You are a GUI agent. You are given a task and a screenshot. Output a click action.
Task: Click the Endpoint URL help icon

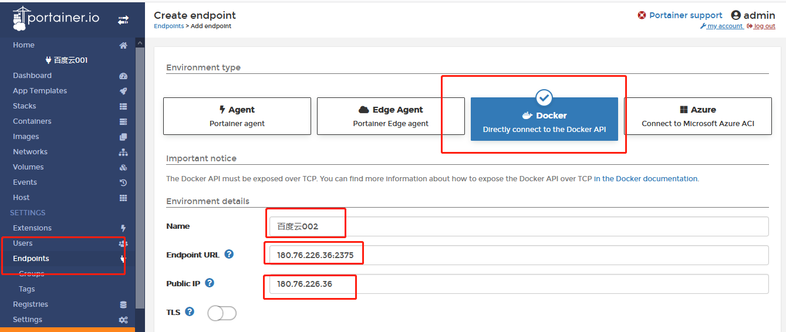229,254
